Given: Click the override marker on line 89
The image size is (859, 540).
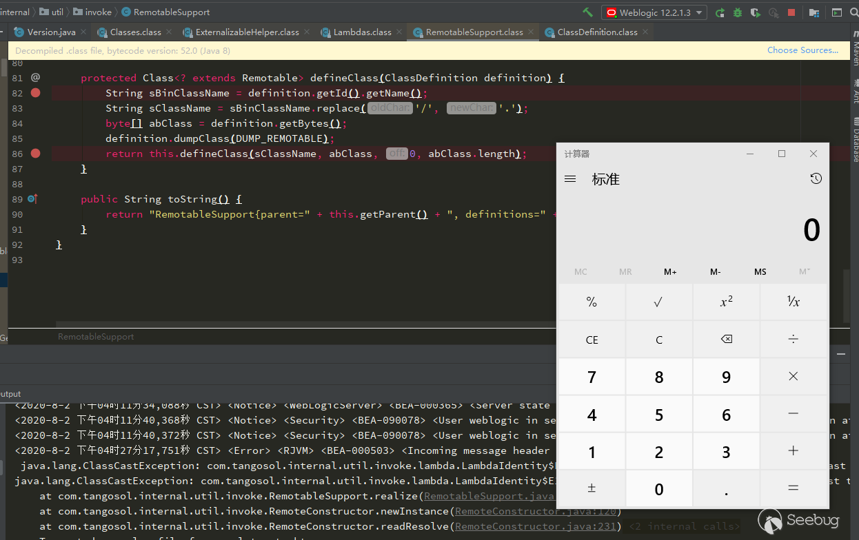Looking at the screenshot, I should (x=32, y=199).
